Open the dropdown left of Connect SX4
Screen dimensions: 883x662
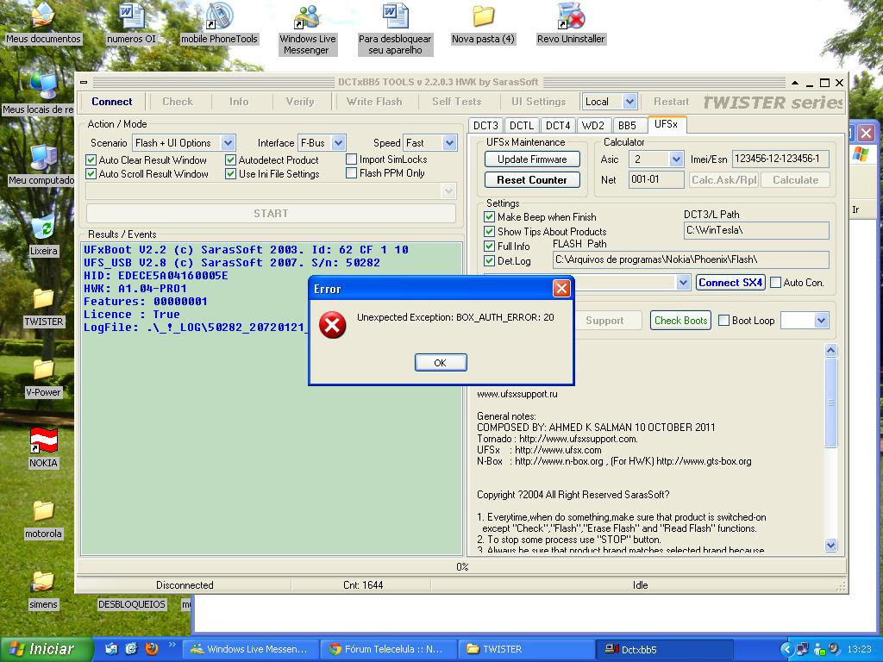point(683,283)
